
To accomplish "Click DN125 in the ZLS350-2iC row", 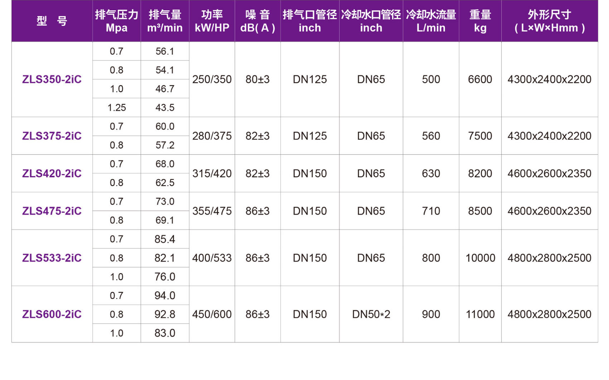I will pos(310,79).
